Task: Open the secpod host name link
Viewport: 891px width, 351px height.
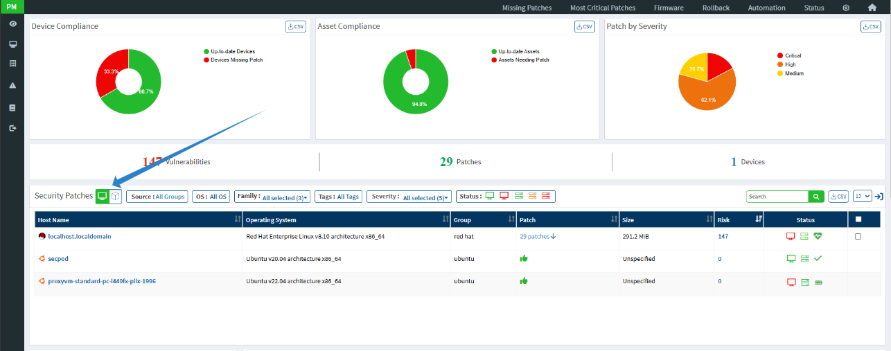Action: click(x=58, y=259)
